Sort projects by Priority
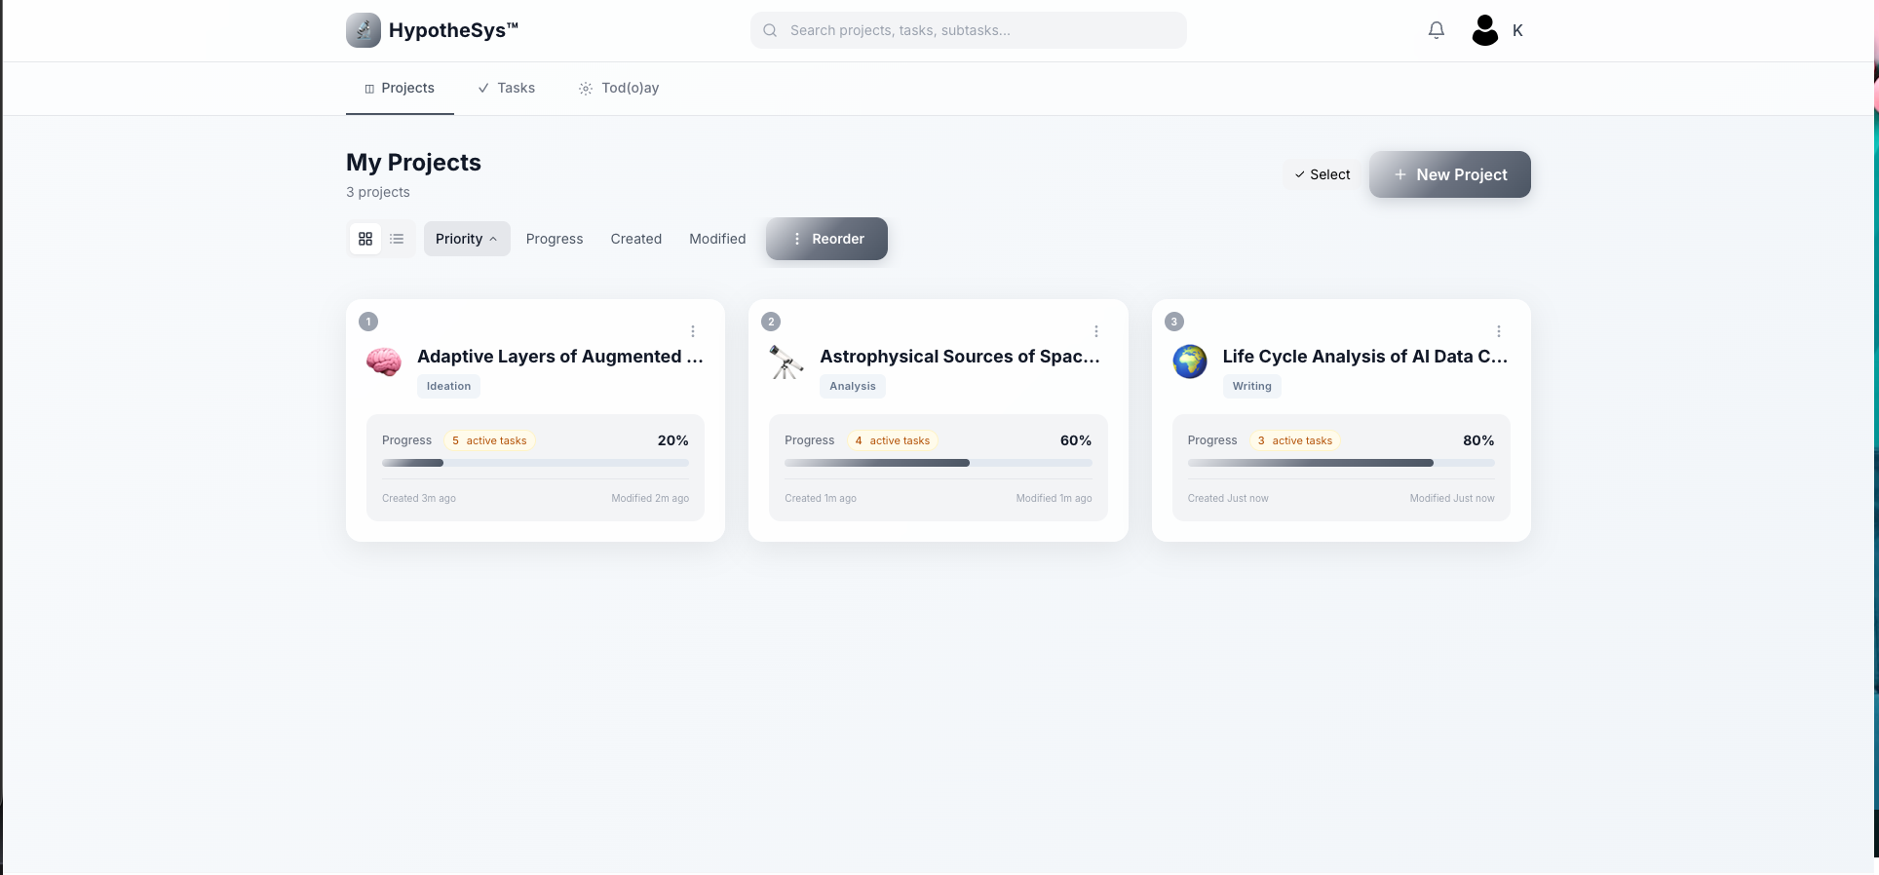This screenshot has height=875, width=1879. coord(467,239)
